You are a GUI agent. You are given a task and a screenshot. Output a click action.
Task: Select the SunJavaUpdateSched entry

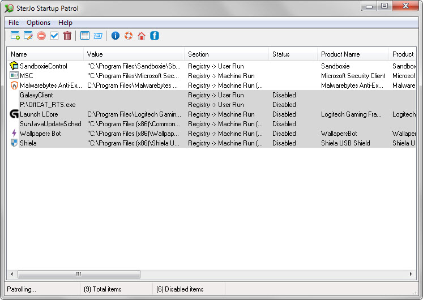pyautogui.click(x=50, y=124)
